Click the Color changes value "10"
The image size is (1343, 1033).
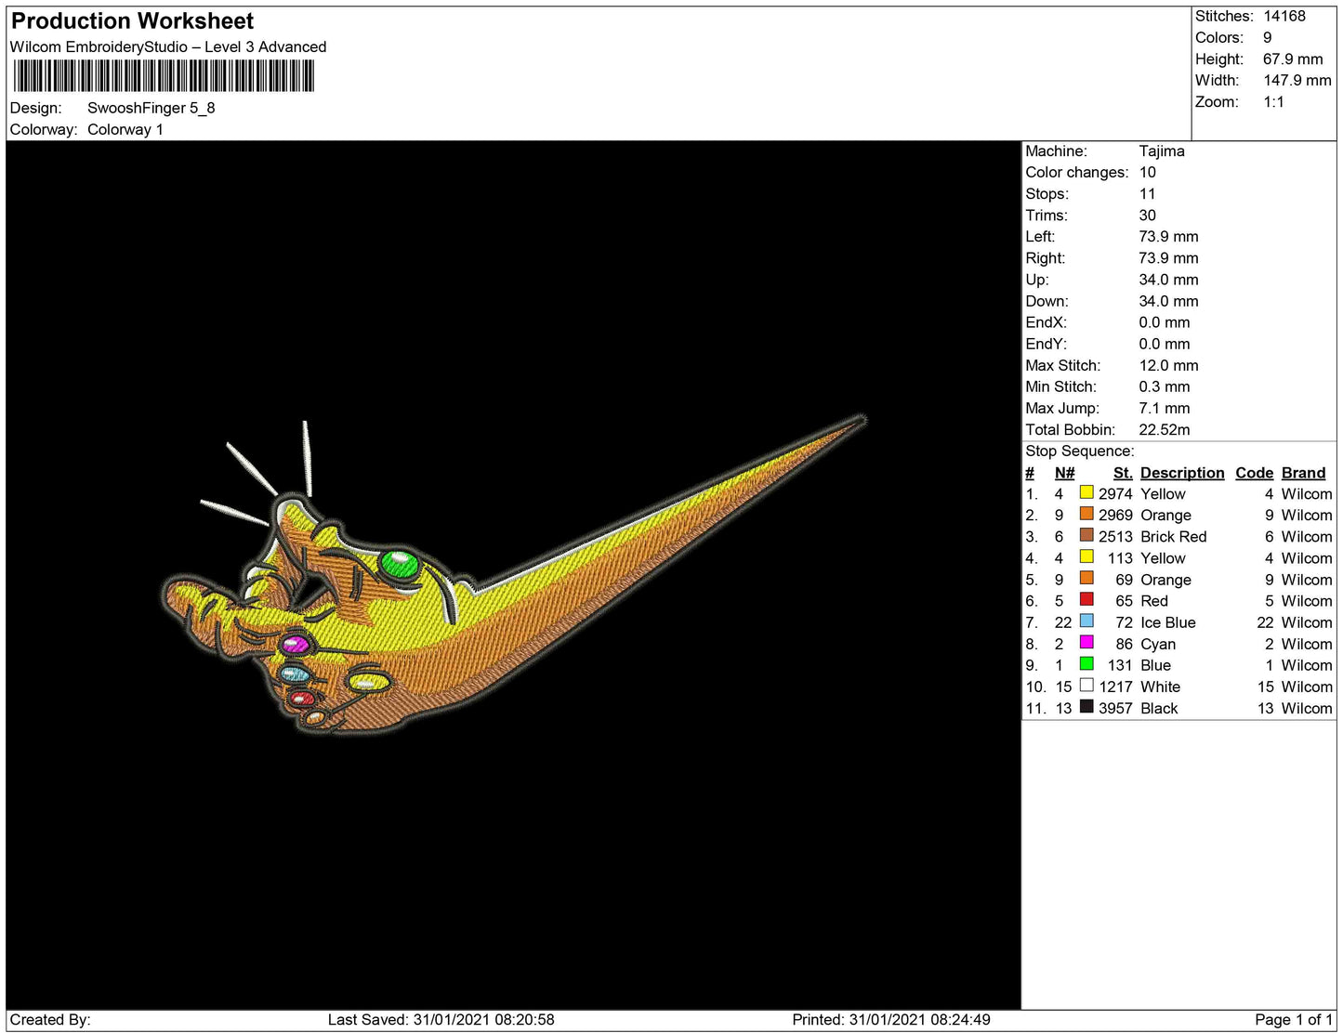[1148, 172]
